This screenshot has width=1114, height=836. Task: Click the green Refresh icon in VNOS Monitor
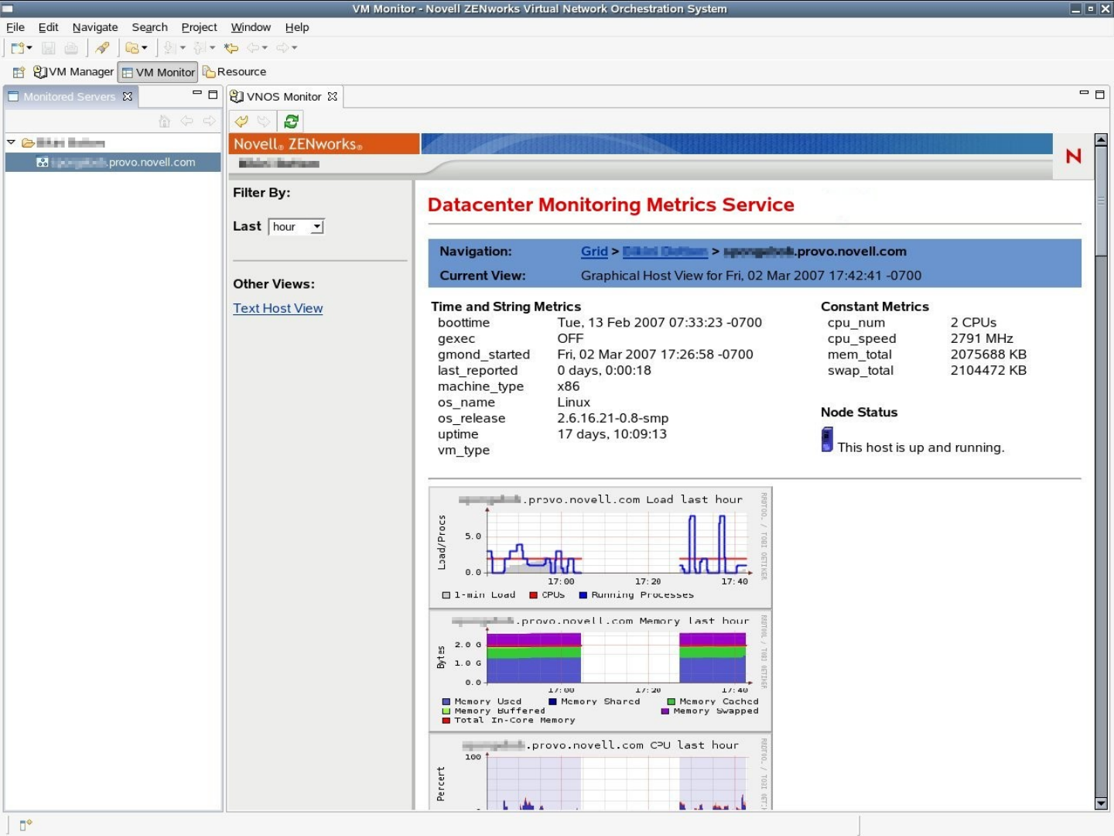click(x=291, y=122)
